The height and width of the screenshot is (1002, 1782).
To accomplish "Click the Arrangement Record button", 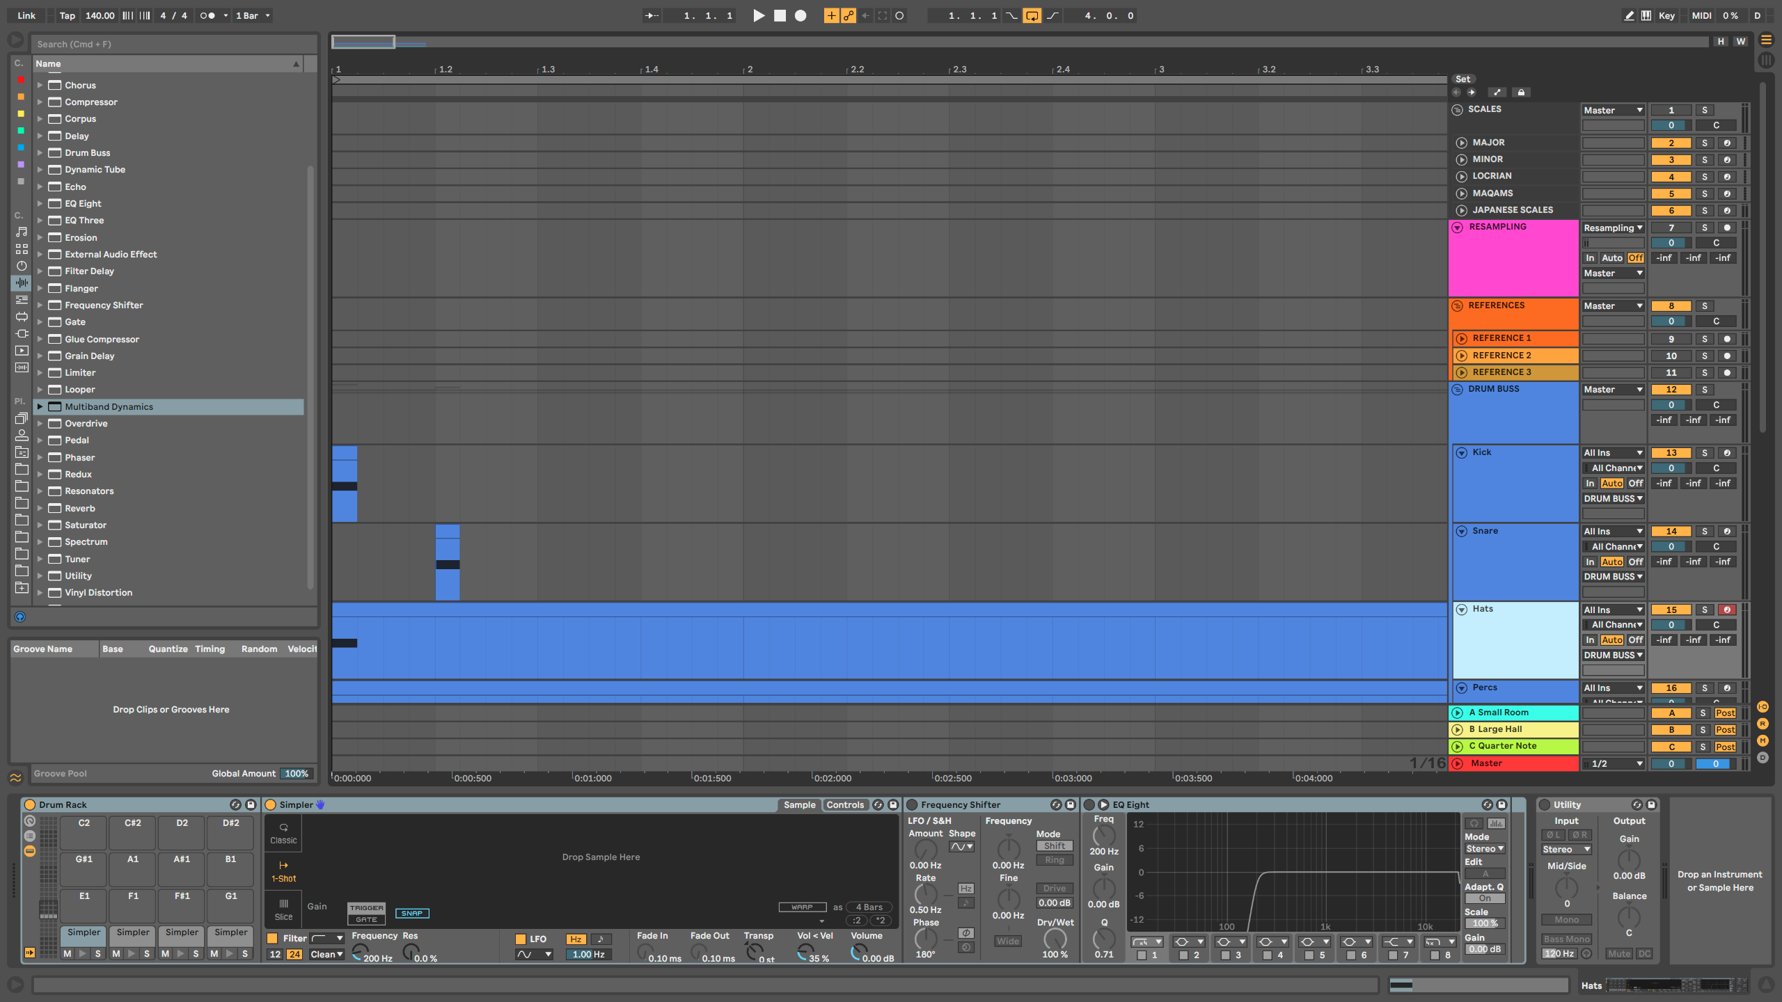I will click(x=801, y=15).
